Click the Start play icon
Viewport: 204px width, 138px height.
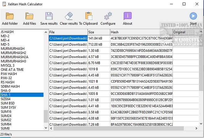(x=193, y=16)
